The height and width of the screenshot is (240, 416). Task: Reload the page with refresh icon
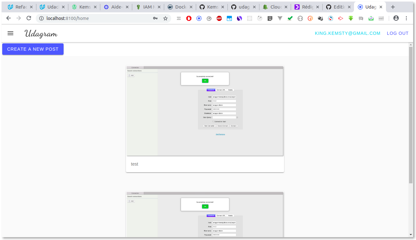click(x=29, y=18)
